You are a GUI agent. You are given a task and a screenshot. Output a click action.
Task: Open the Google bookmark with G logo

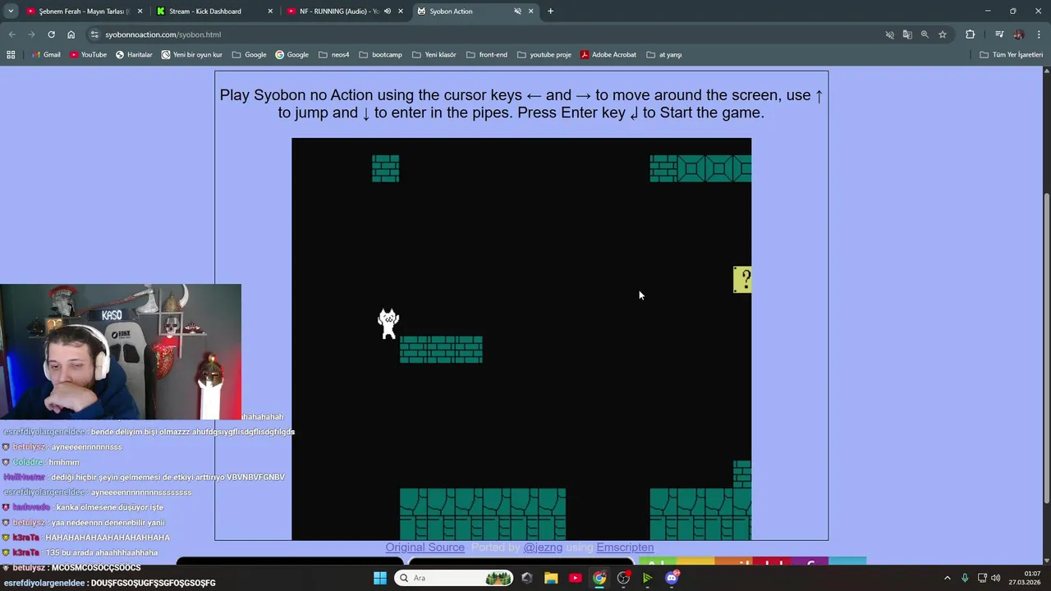point(291,54)
